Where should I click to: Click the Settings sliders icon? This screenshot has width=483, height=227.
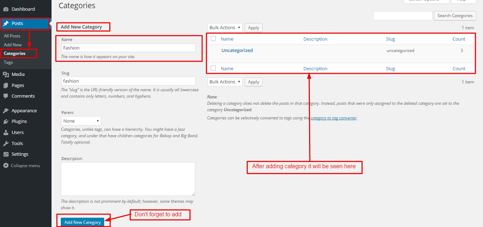tap(6, 154)
